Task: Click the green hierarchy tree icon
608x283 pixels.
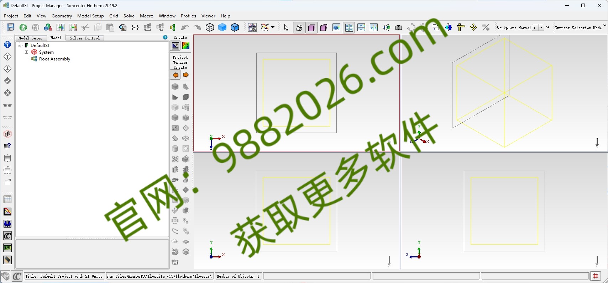Action: pos(173,27)
